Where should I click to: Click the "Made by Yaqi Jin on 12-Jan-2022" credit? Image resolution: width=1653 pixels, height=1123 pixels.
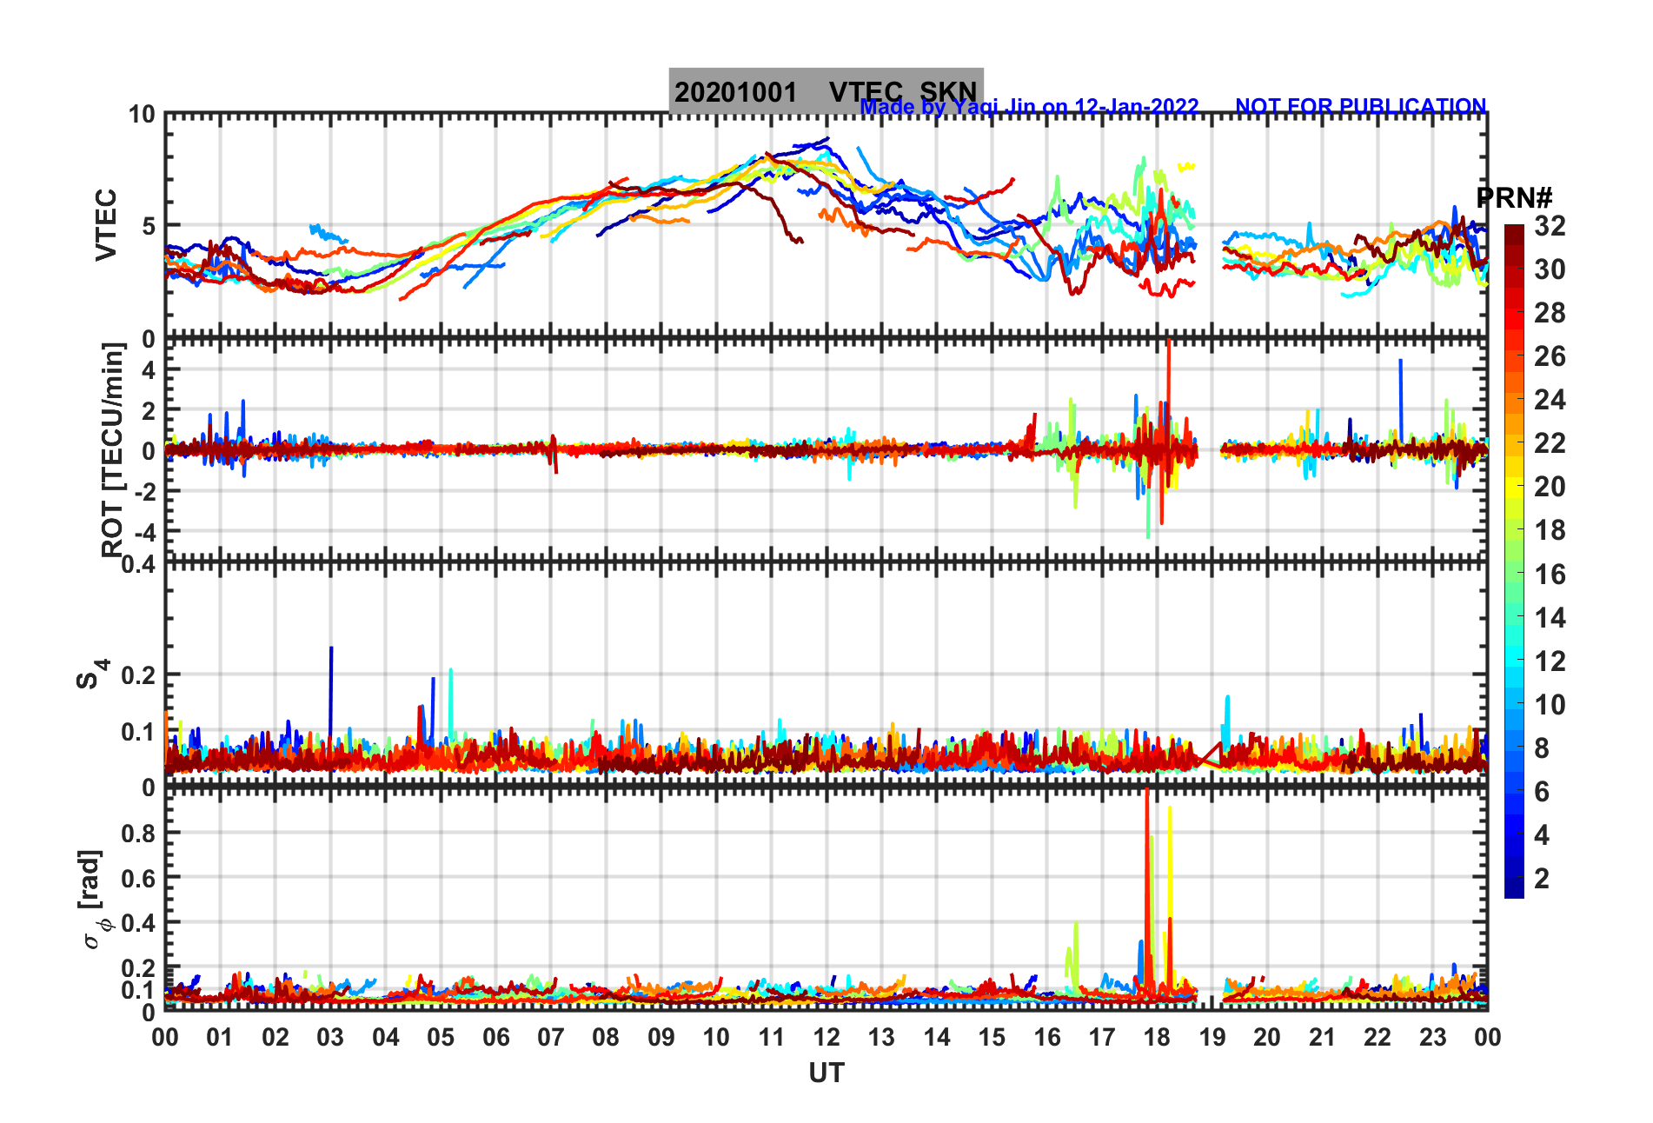pyautogui.click(x=1030, y=107)
